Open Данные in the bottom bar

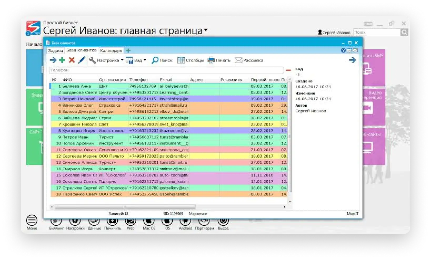click(x=94, y=222)
